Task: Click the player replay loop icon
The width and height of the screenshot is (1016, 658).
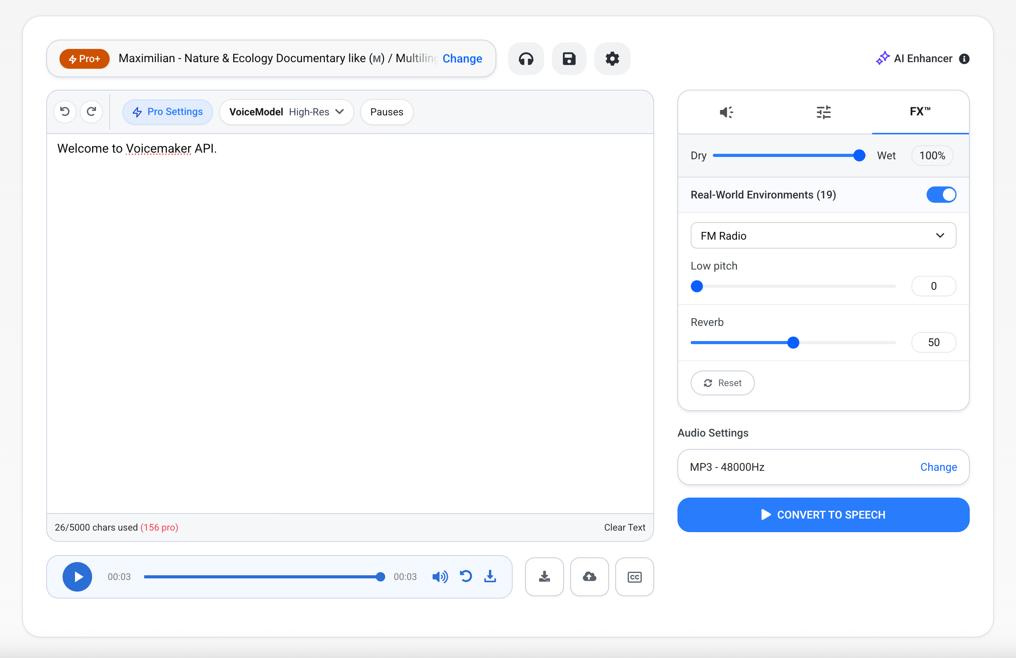Action: pos(466,576)
